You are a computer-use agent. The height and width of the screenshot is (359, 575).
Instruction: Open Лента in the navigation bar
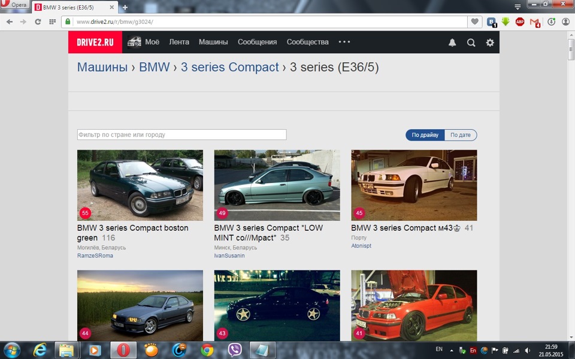(179, 42)
